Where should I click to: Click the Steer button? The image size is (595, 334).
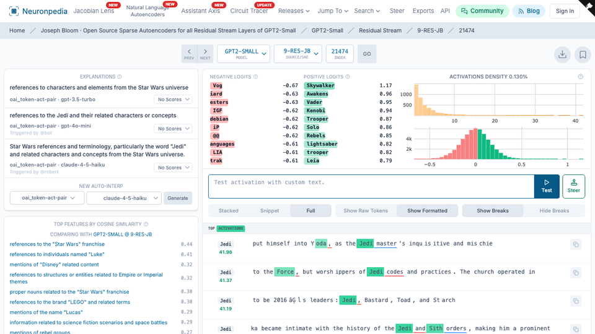tap(574, 186)
